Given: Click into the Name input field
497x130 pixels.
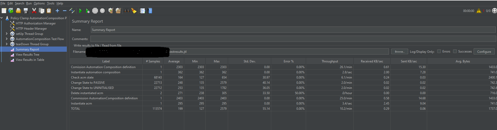Looking at the screenshot, I should tap(293, 30).
